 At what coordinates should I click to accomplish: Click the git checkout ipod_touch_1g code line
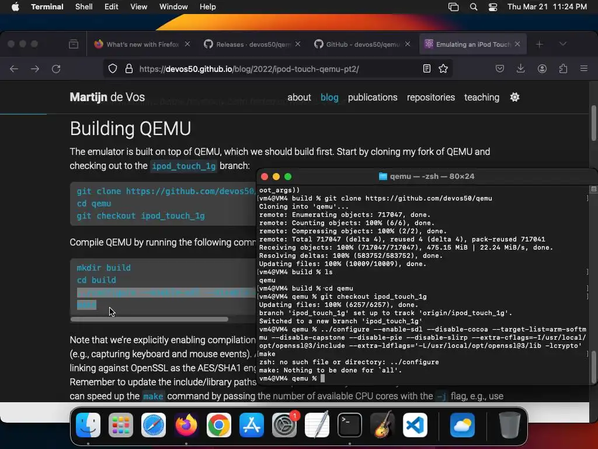(141, 216)
